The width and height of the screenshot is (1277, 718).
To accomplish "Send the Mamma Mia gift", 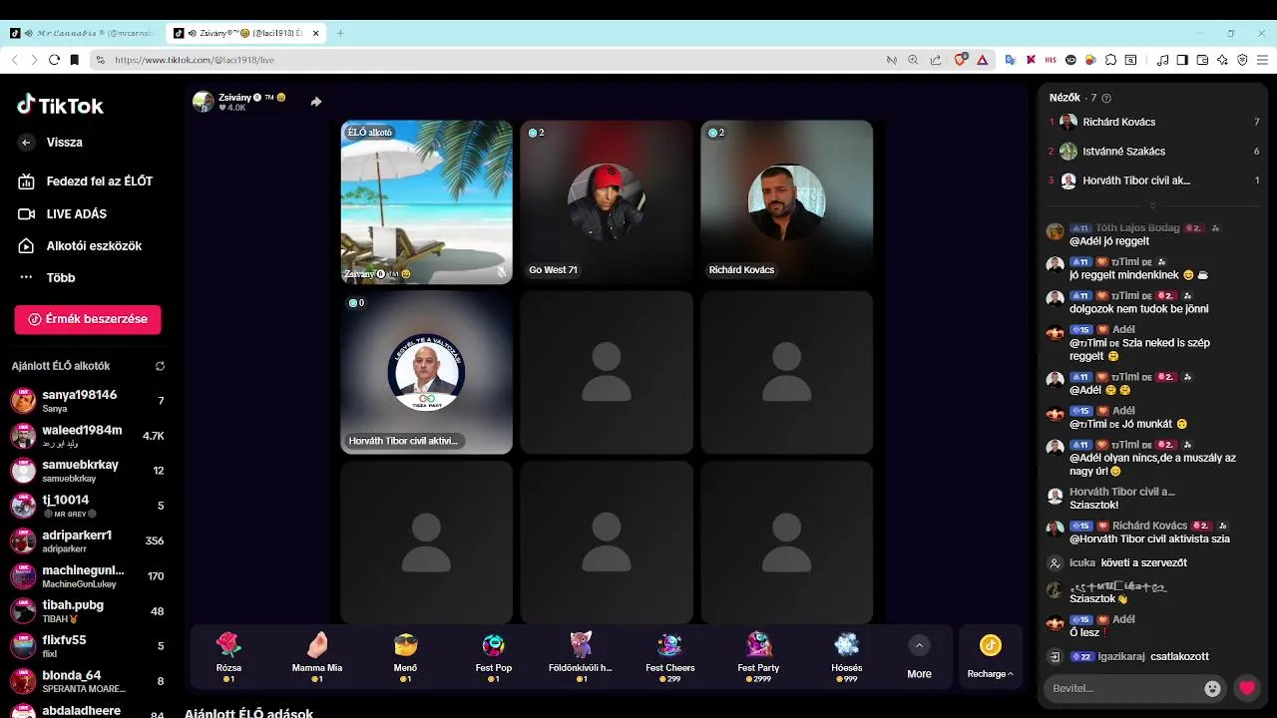I will tap(316, 656).
